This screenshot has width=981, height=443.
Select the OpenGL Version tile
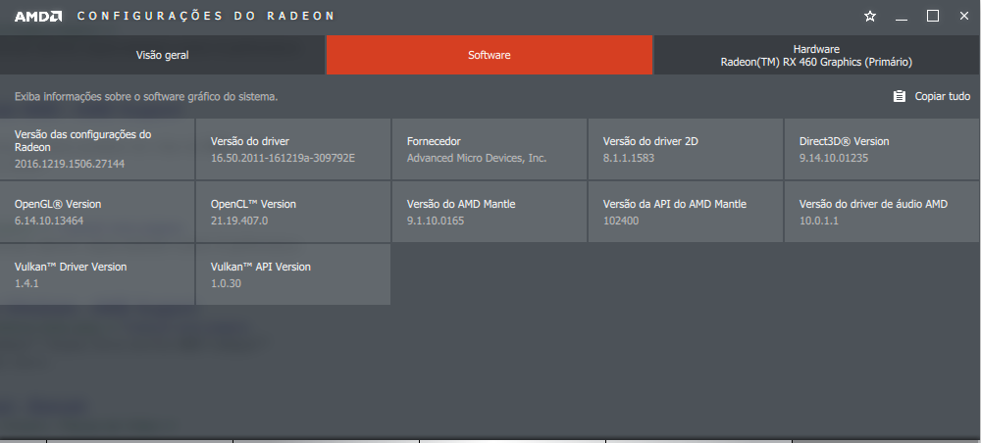click(x=97, y=212)
